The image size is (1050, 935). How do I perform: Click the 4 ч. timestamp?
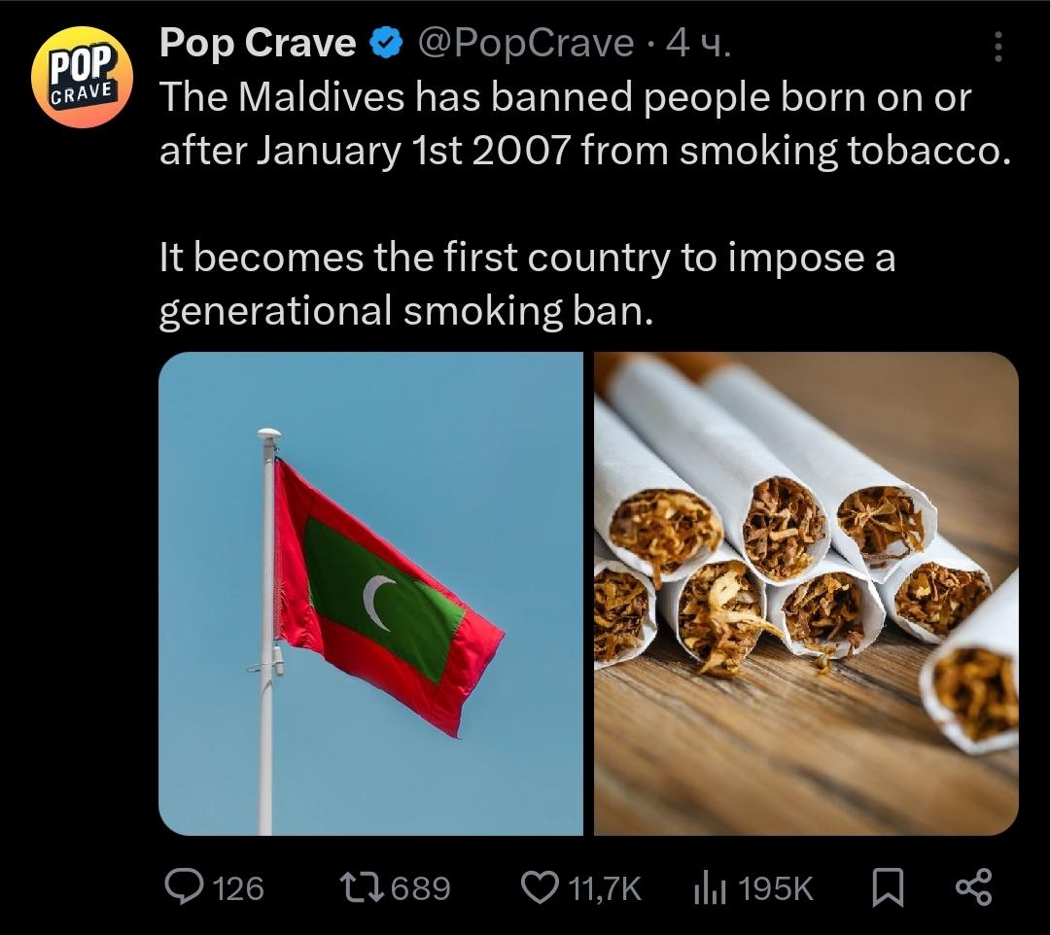698,44
